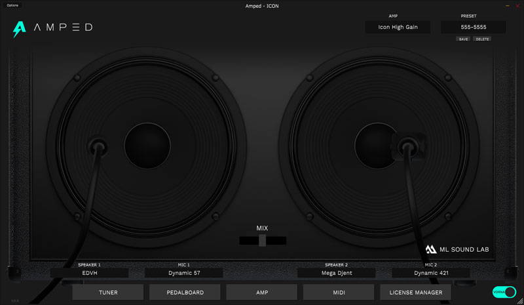Click the DELETE preset button
The image size is (524, 305).
click(x=482, y=39)
